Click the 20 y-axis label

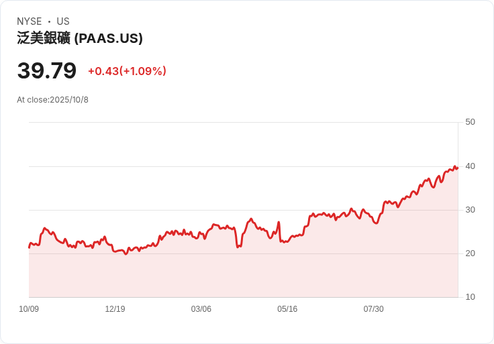[x=470, y=253]
